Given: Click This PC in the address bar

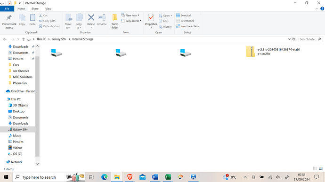Looking at the screenshot, I should click(x=41, y=39).
